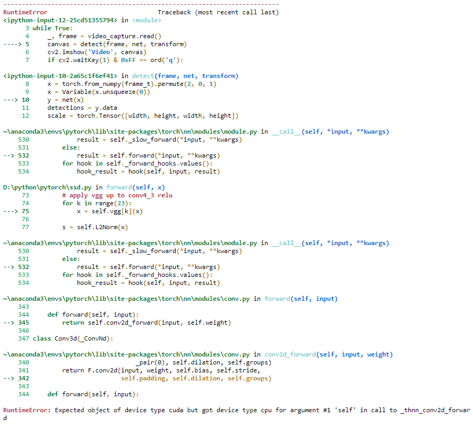Click 'x = torch.from_numpy(frame_t).permute(2, 0, 1)' line
This screenshot has width=473, height=426.
point(132,84)
